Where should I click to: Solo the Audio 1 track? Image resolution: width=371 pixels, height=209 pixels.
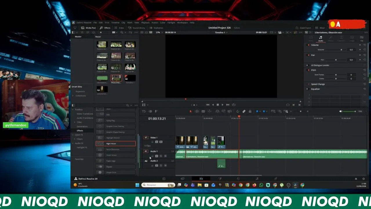tap(161, 156)
